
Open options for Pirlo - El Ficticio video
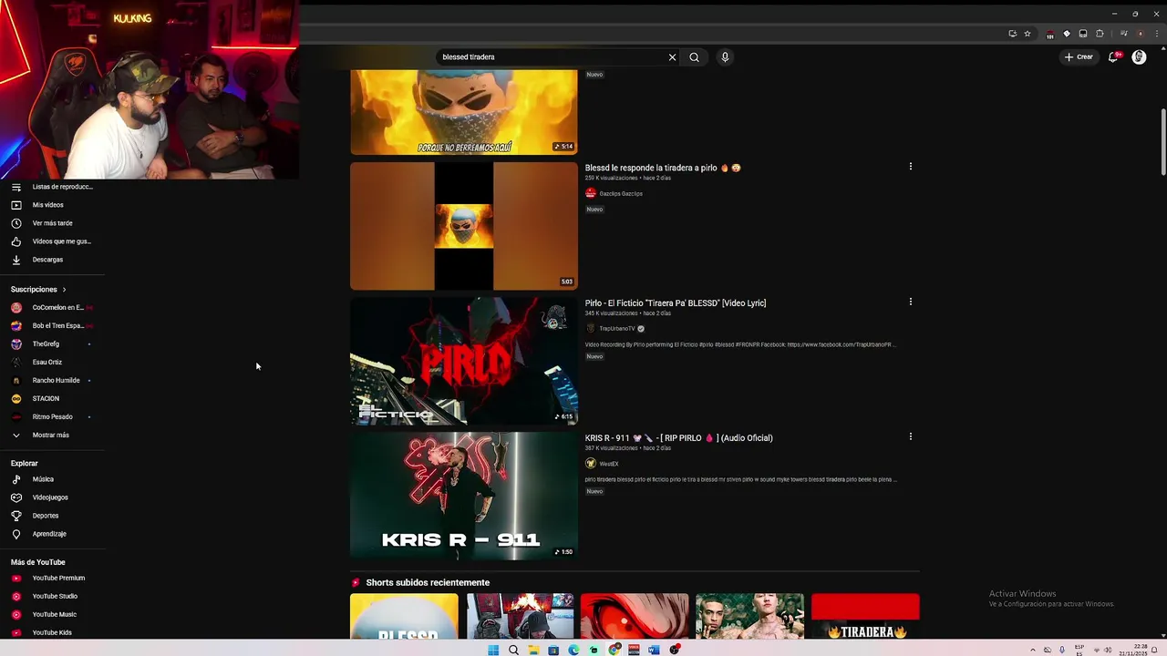[910, 302]
